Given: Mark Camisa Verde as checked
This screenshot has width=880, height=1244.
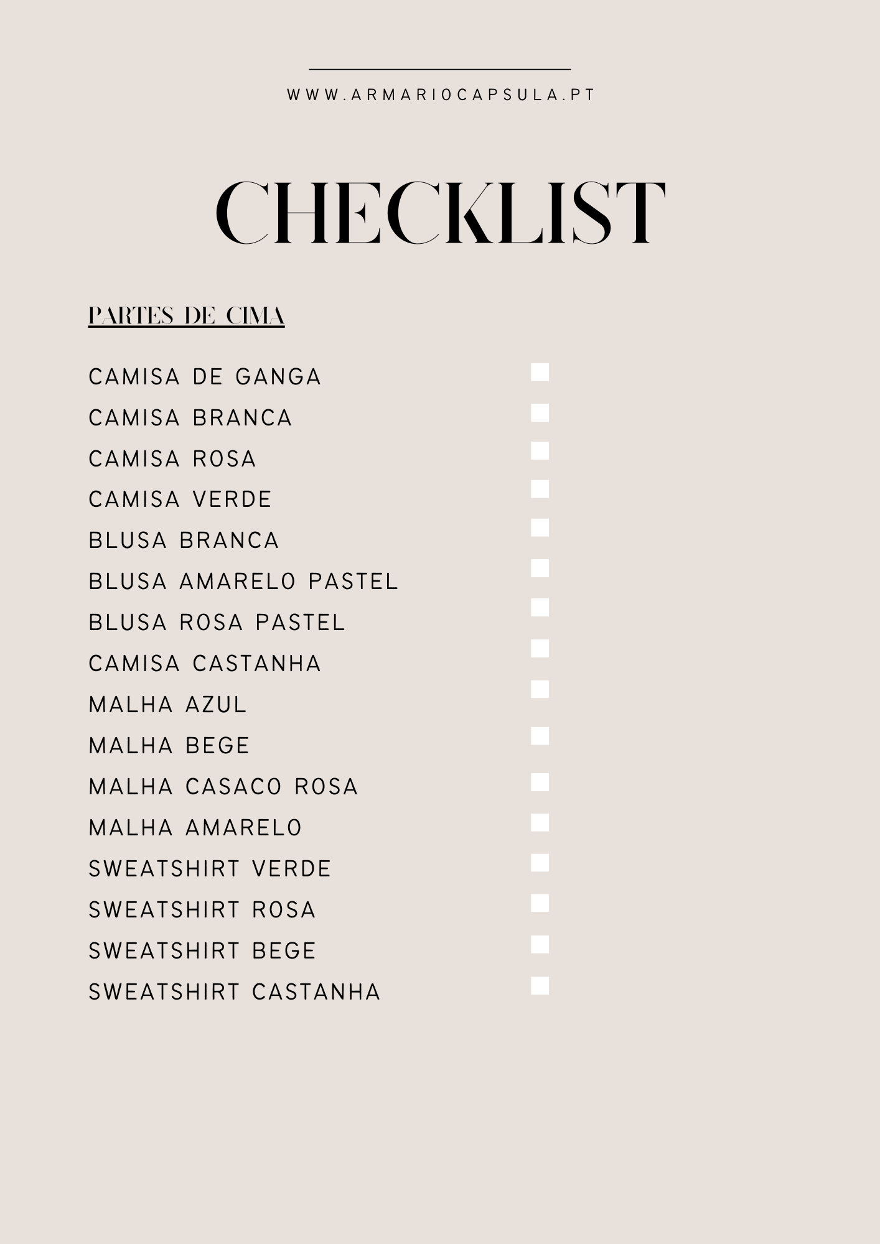Looking at the screenshot, I should (540, 490).
